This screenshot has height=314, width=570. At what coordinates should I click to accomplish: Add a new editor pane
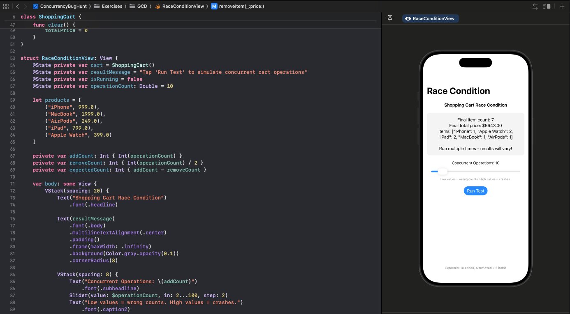[562, 7]
